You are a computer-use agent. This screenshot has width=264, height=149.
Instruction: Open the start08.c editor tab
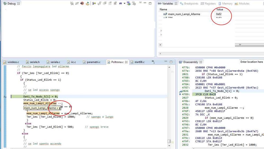point(138,62)
